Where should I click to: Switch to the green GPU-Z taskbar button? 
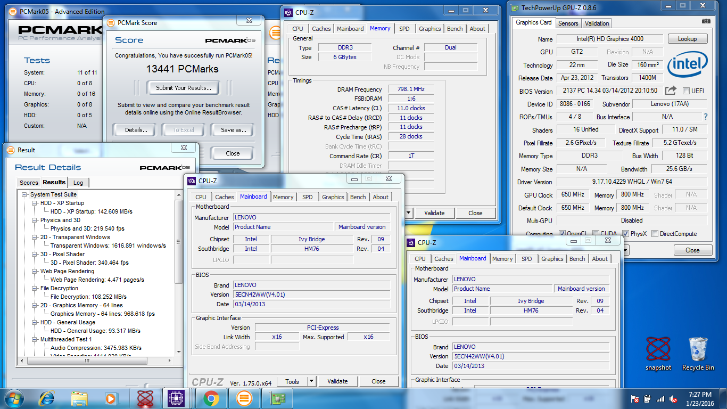[x=278, y=398]
